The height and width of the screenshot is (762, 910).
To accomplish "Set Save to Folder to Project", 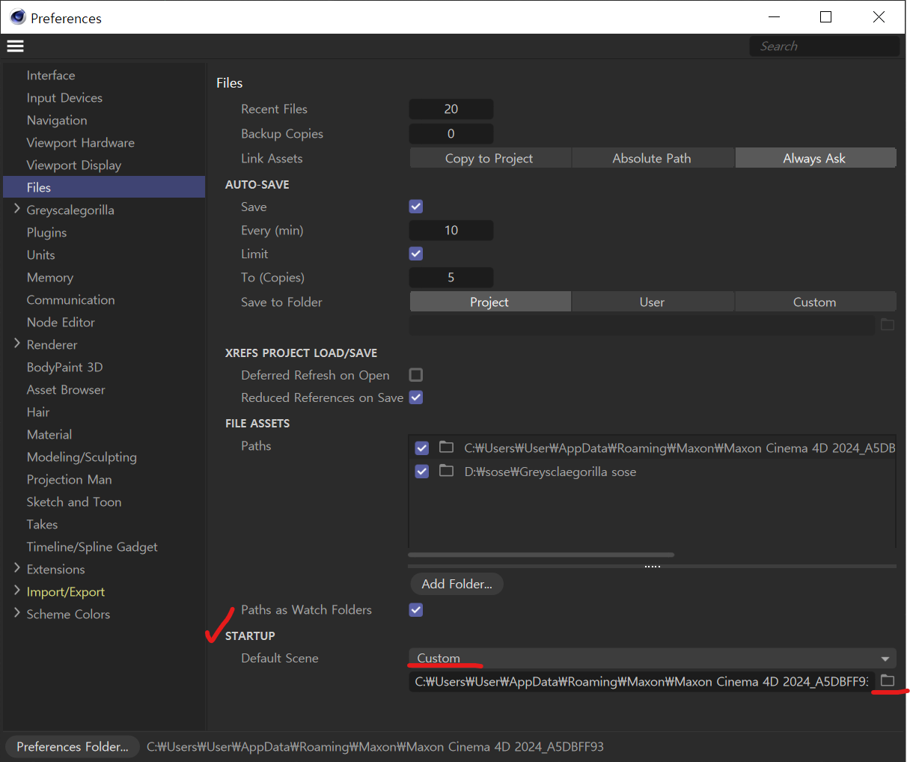I will click(x=489, y=302).
